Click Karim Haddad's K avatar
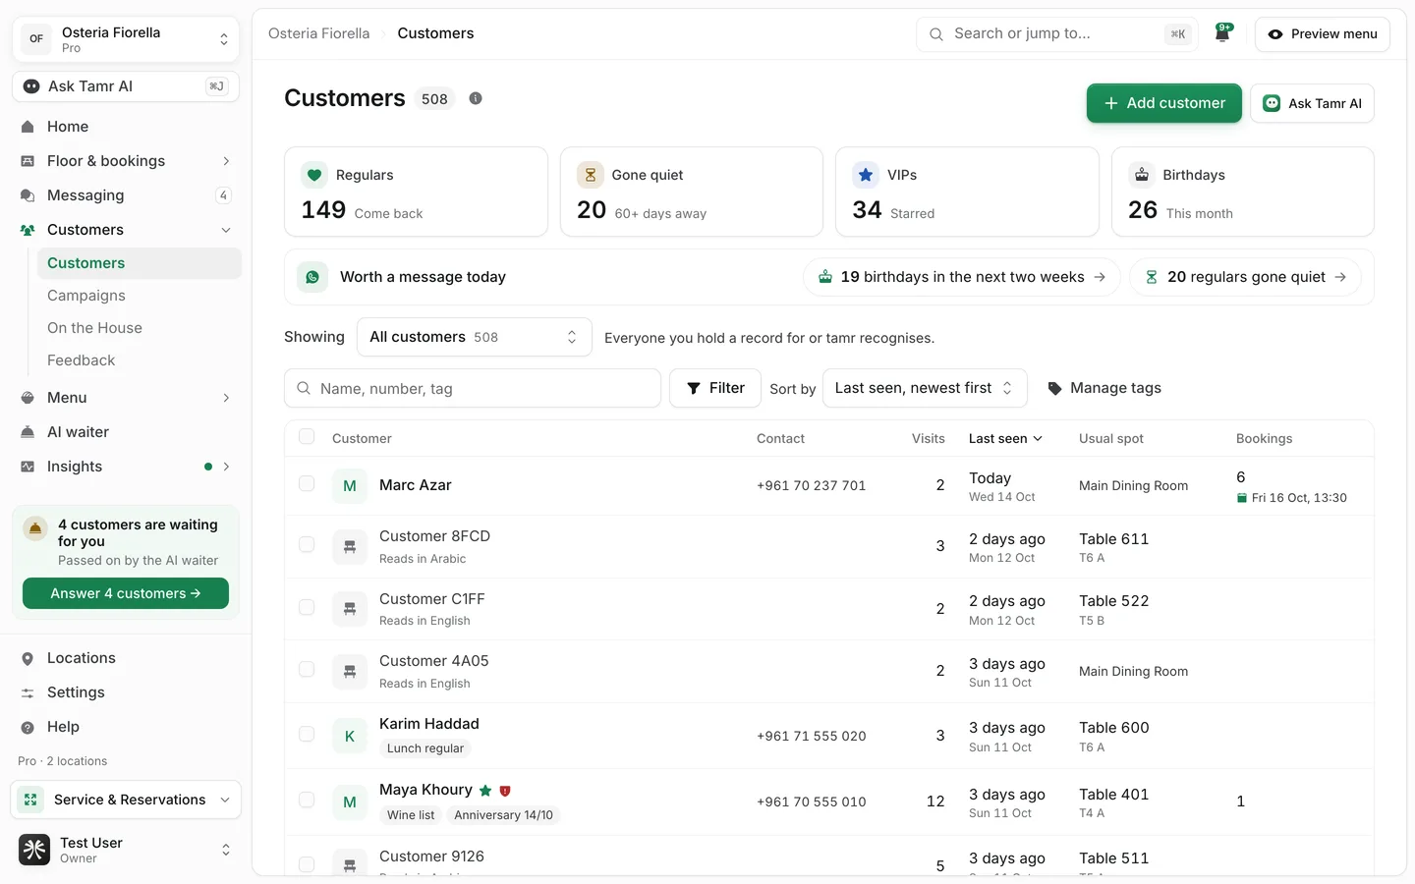The height and width of the screenshot is (884, 1415). [350, 736]
